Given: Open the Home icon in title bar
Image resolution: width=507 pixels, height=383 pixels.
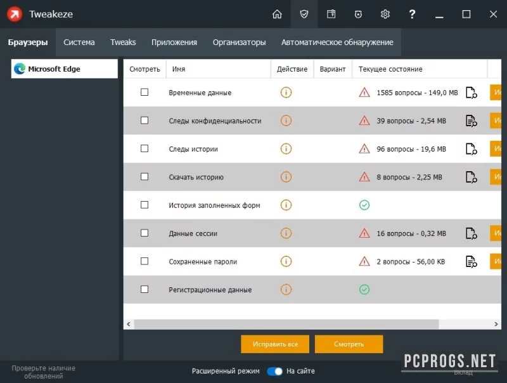Looking at the screenshot, I should (x=277, y=14).
